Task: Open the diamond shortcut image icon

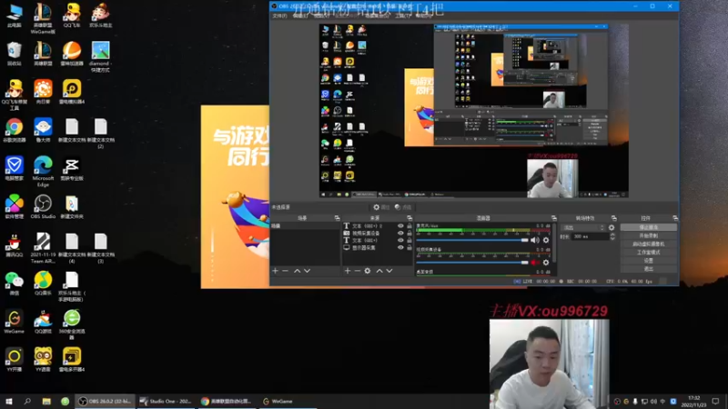Action: [x=100, y=56]
